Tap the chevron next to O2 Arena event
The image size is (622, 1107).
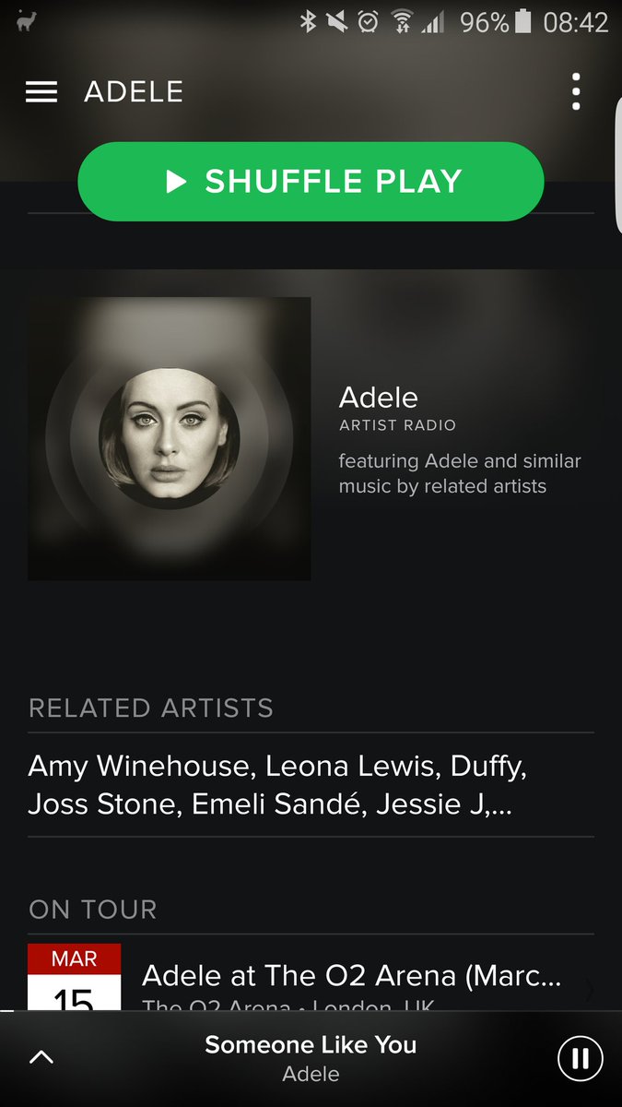click(588, 991)
